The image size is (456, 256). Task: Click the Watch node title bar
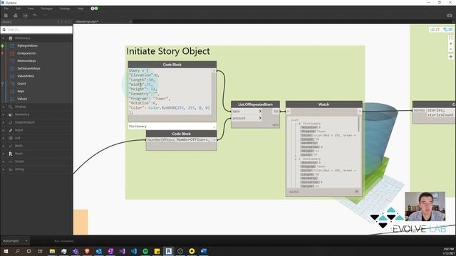click(x=324, y=105)
